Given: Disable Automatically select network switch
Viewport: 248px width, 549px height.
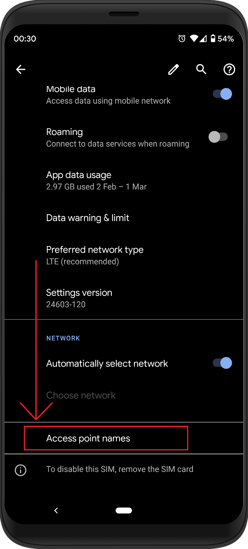Looking at the screenshot, I should click(x=222, y=363).
